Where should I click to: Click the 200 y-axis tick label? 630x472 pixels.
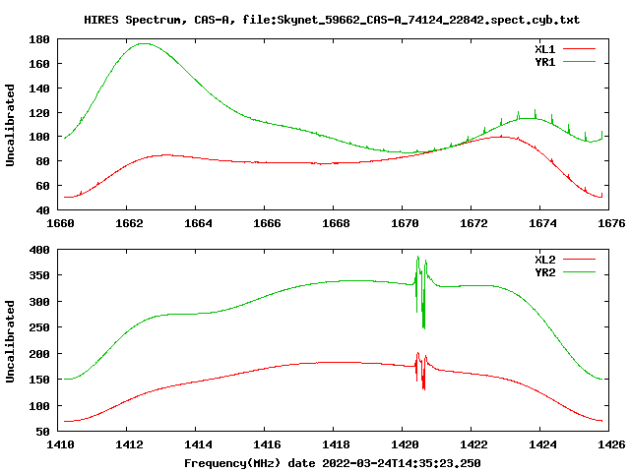pyautogui.click(x=39, y=354)
